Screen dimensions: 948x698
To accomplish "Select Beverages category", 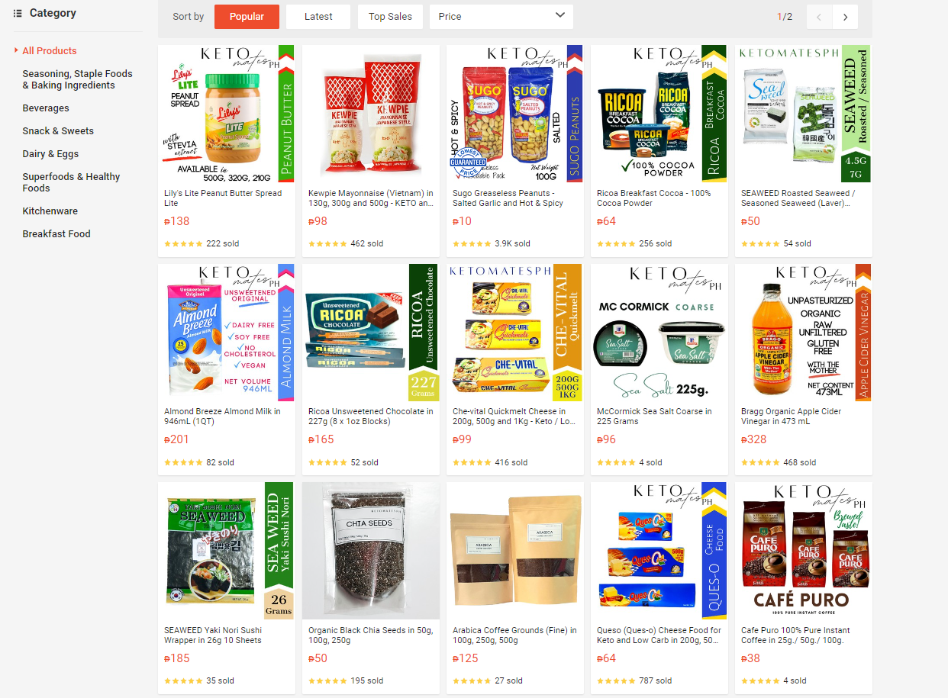I will 46,108.
